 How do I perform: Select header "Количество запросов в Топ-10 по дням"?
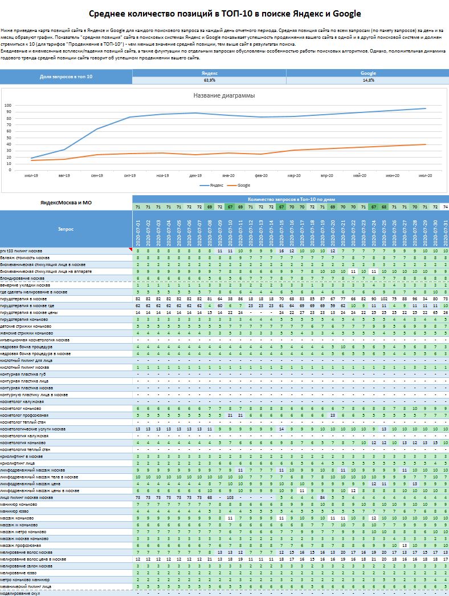coord(291,199)
